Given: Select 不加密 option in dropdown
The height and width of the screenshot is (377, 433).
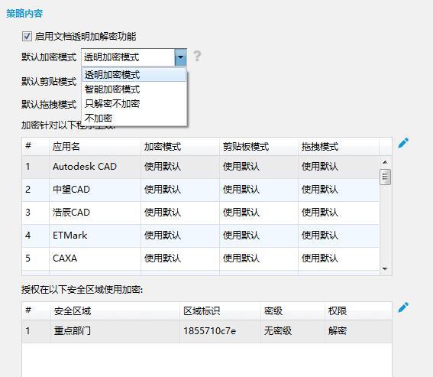Looking at the screenshot, I should [x=134, y=118].
